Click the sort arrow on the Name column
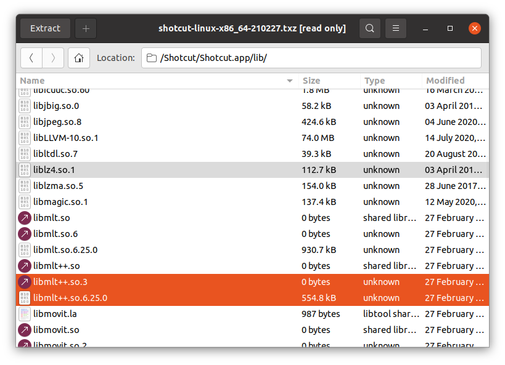 [x=289, y=81]
